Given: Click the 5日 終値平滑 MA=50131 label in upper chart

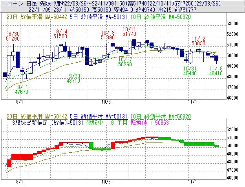Looking at the screenshot, I should pos(99,17).
